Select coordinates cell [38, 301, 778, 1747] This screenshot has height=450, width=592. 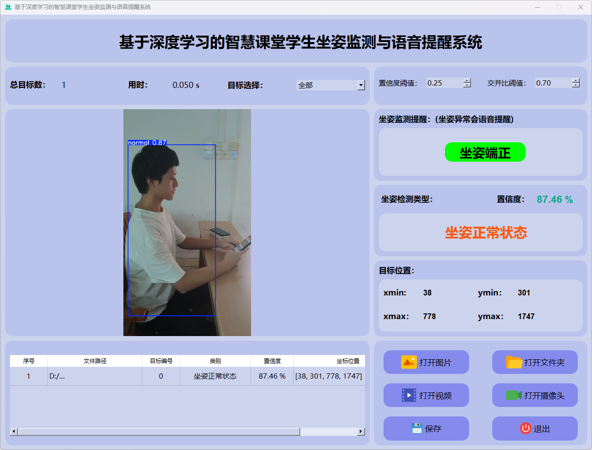click(329, 376)
